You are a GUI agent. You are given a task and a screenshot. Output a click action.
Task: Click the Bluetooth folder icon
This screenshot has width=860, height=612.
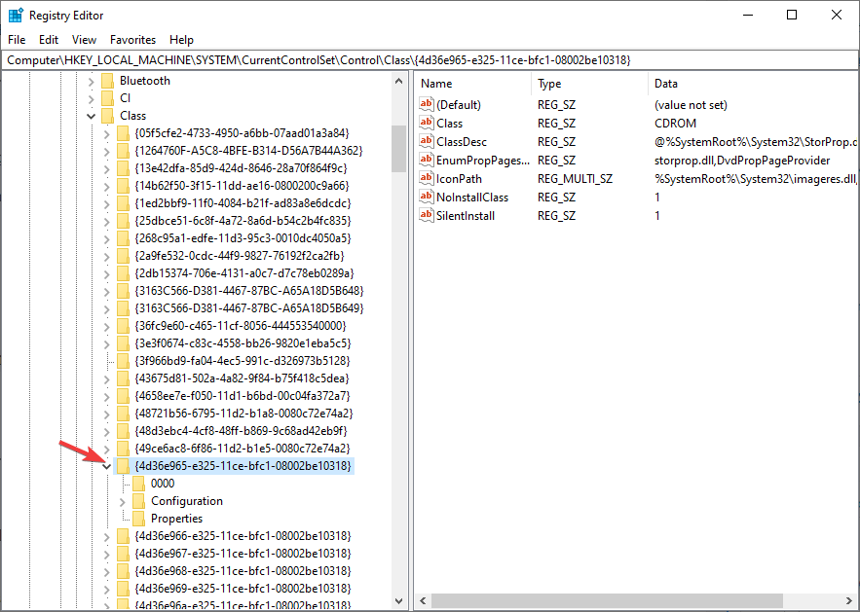[x=107, y=81]
